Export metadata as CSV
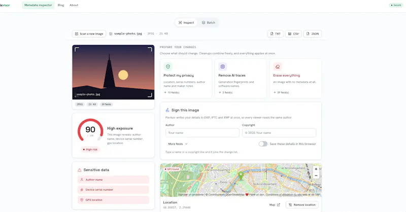 (x=293, y=33)
